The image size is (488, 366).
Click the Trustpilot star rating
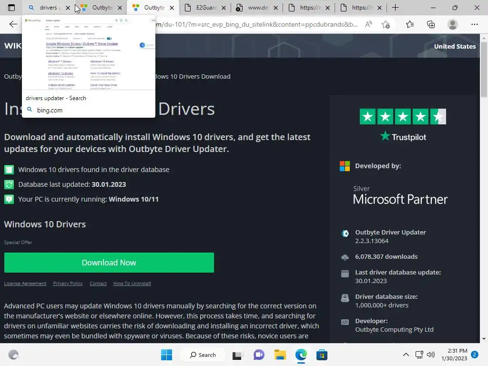(x=403, y=116)
